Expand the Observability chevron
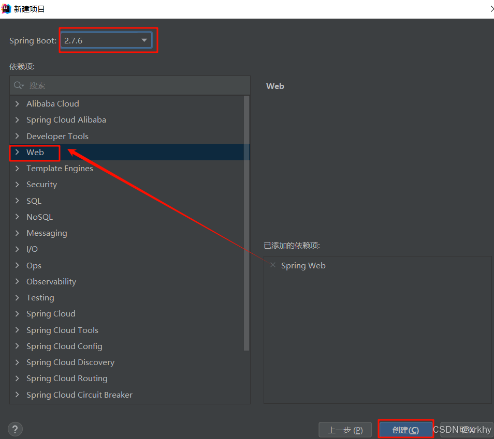This screenshot has height=439, width=494. [x=17, y=281]
